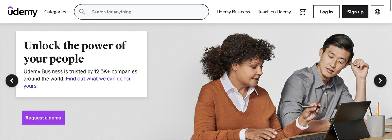Click the Udemy logo
This screenshot has height=140, width=392.
coord(23,12)
